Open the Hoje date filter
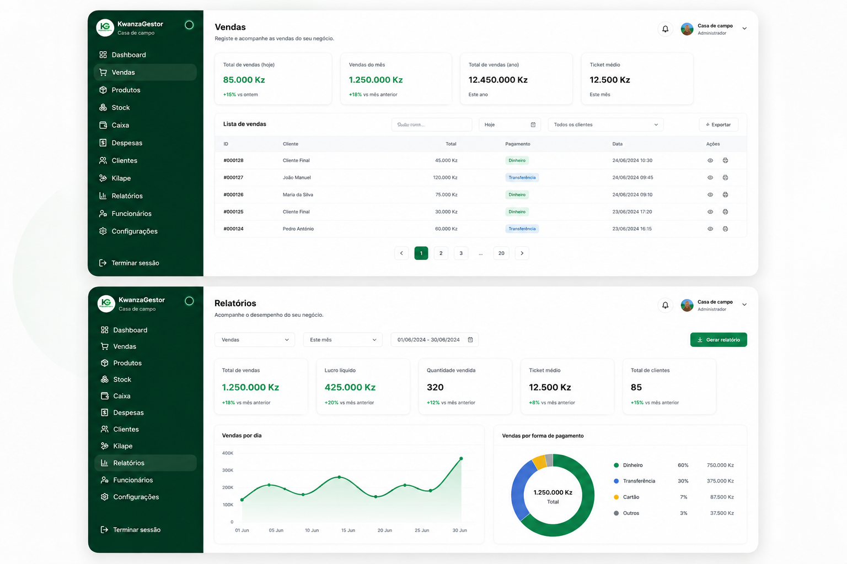847x564 pixels. click(510, 124)
